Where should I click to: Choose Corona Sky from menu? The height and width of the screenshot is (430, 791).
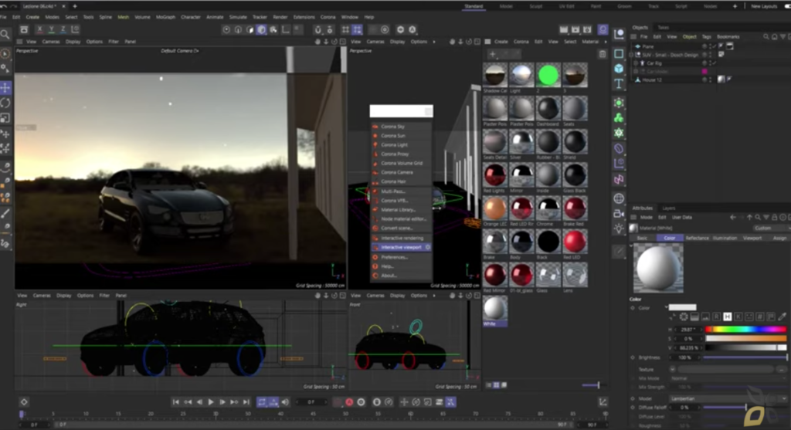[x=401, y=127]
